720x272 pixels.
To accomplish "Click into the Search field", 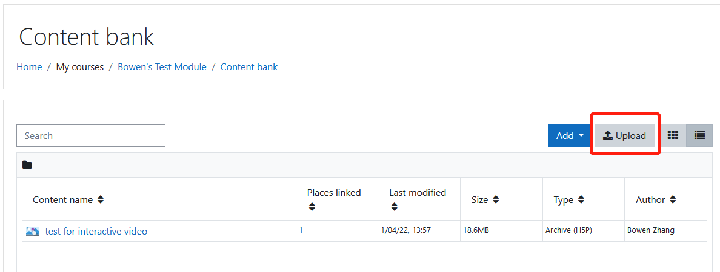I will [91, 135].
